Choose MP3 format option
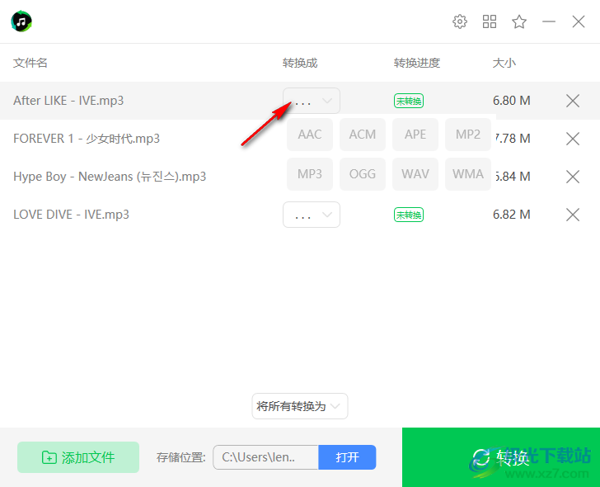Image resolution: width=600 pixels, height=487 pixels. (x=310, y=174)
